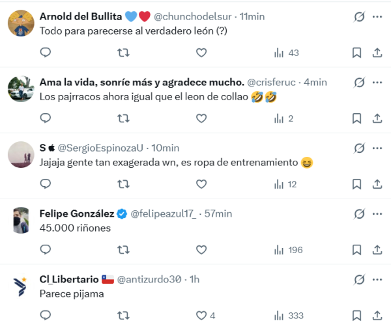Open @antizurdo30 profile handle
The height and width of the screenshot is (328, 391).
pos(151,279)
